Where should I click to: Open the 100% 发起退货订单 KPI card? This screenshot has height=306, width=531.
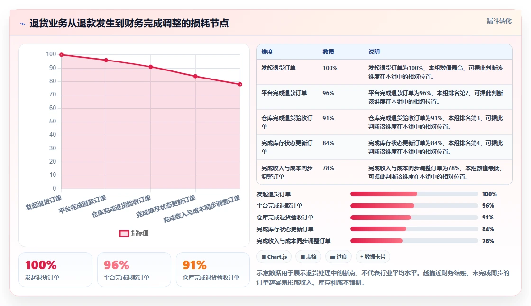(x=55, y=270)
